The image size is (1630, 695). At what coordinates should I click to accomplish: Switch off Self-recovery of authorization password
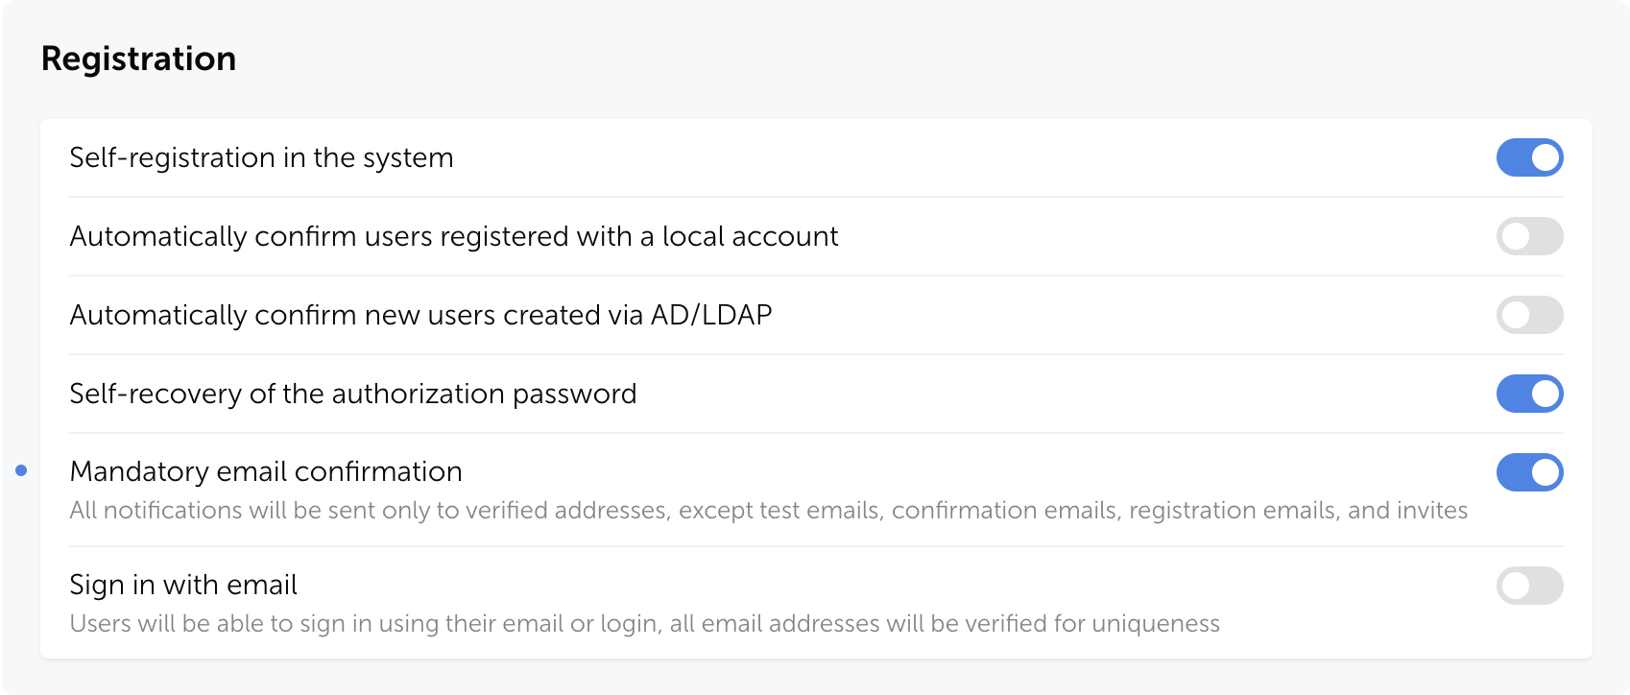coord(1529,394)
